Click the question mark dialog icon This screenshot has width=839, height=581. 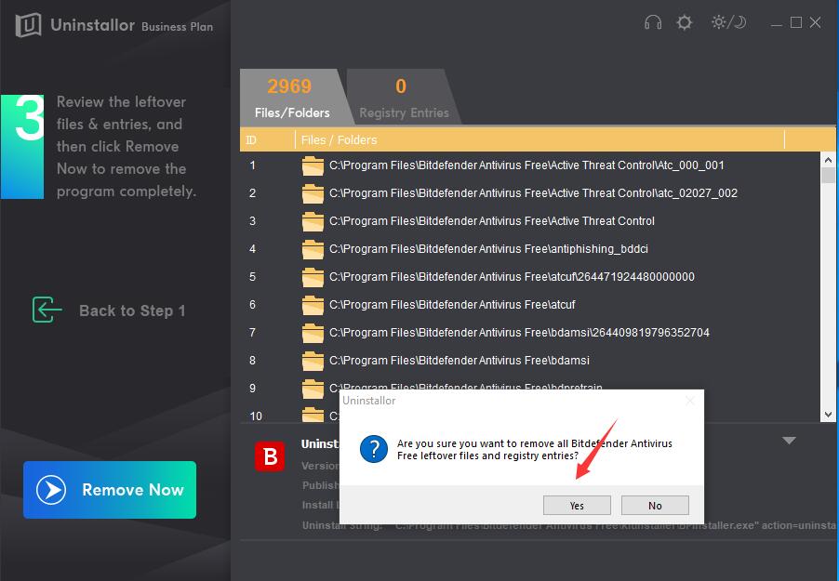point(374,449)
